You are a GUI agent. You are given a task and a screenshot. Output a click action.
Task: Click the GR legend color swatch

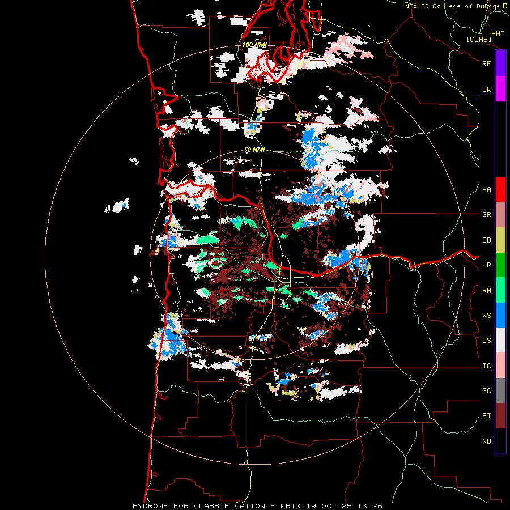[500, 215]
